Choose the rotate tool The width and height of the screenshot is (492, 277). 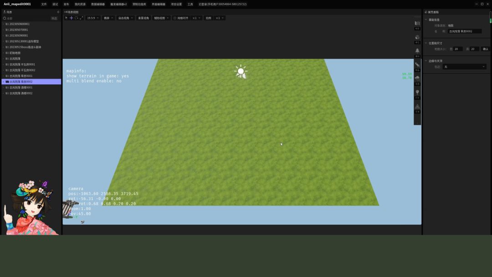click(x=76, y=18)
